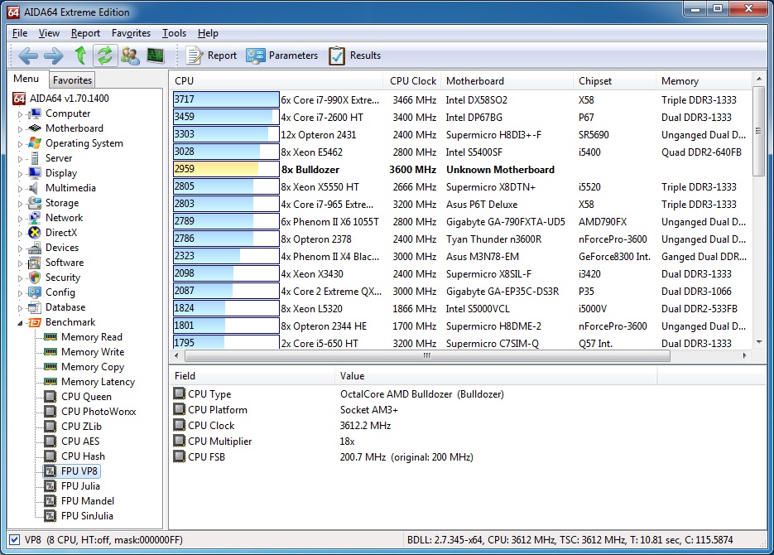The width and height of the screenshot is (774, 555).
Task: Sort by the Chipset column header
Action: (x=614, y=81)
